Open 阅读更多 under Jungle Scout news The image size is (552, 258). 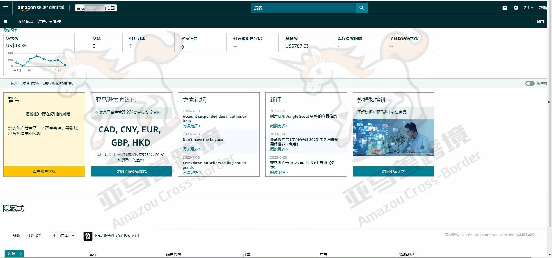pyautogui.click(x=279, y=126)
